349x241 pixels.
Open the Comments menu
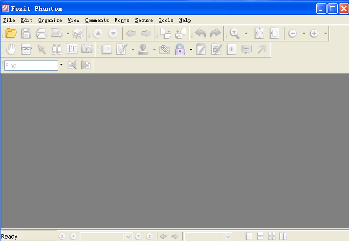pyautogui.click(x=97, y=20)
